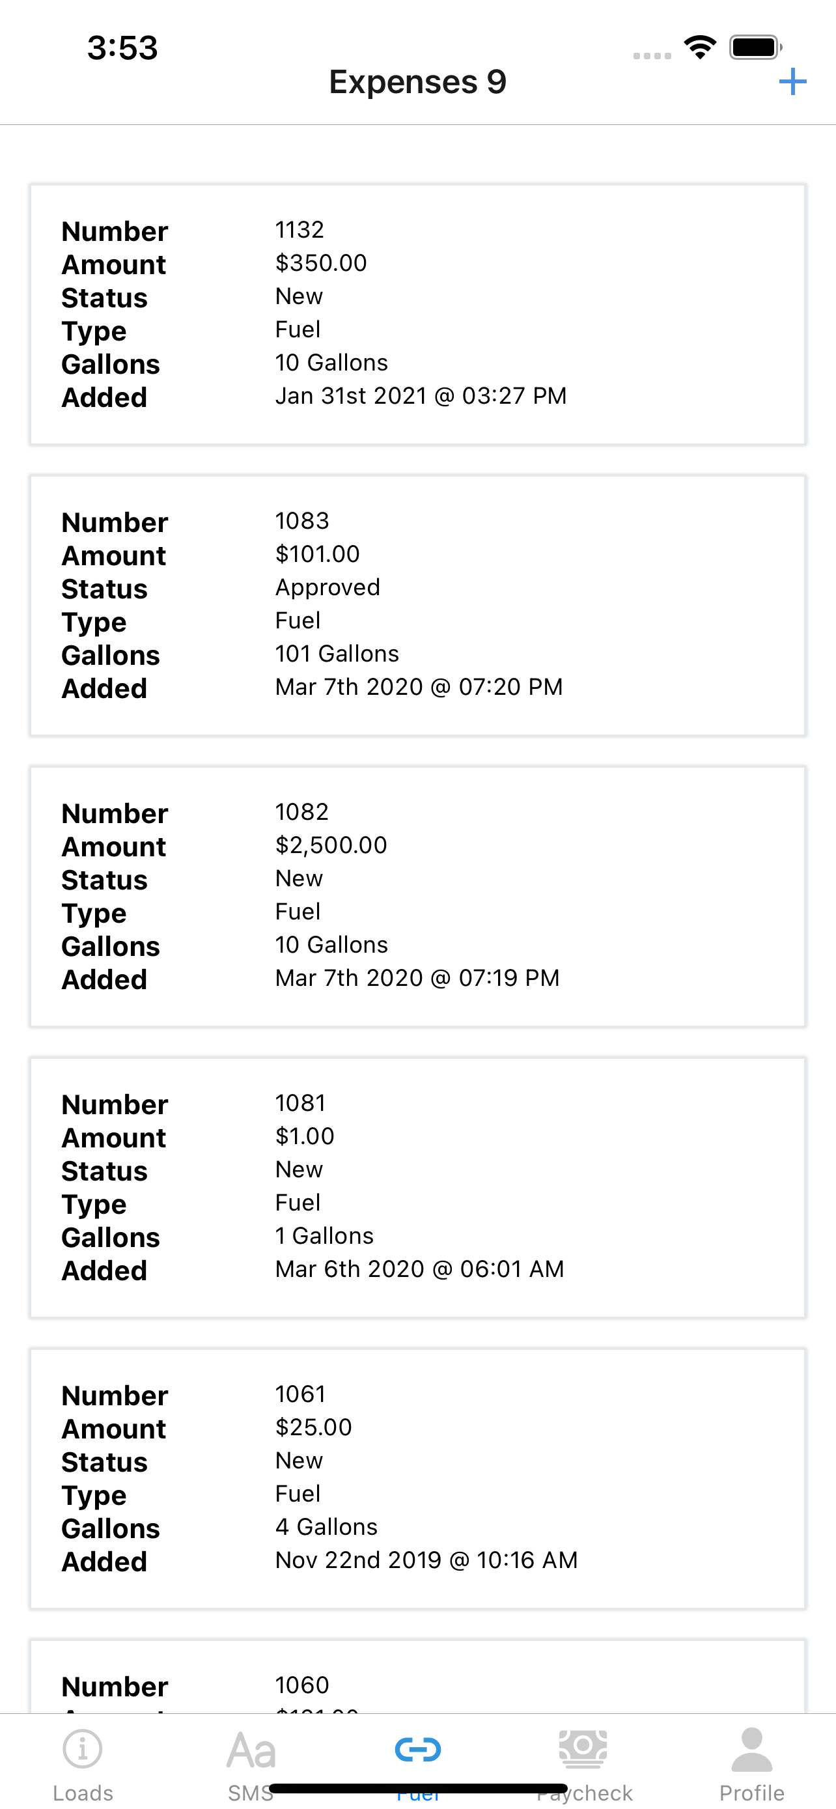The image size is (836, 1809).
Task: Open the SMS text icon
Action: pos(251,1749)
